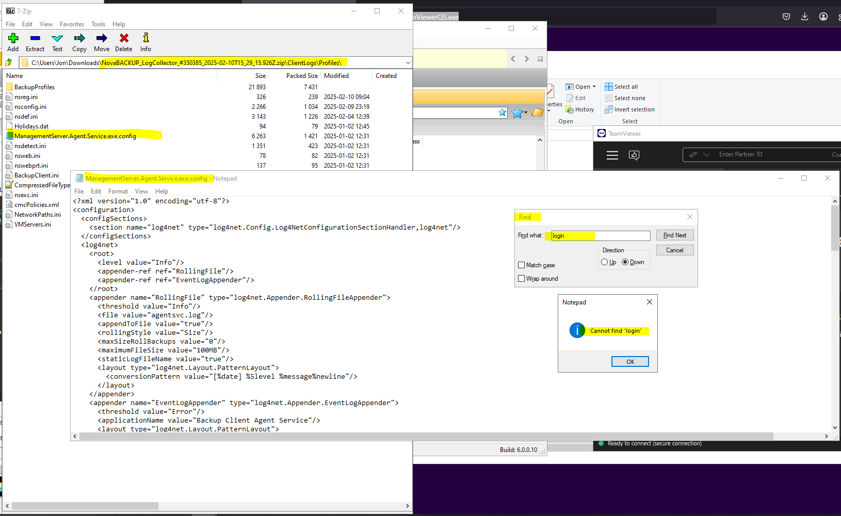Open the Favorites menu in 7-Zip
841x516 pixels.
pyautogui.click(x=72, y=24)
